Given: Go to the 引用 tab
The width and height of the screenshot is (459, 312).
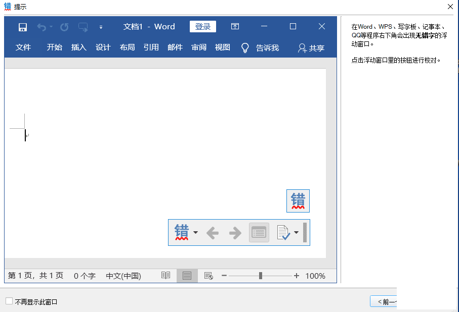Looking at the screenshot, I should [x=151, y=47].
